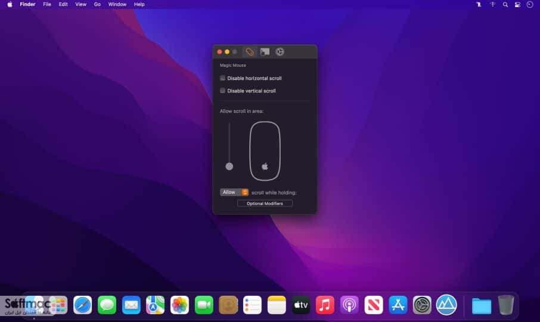Open the Apple menu
Image resolution: width=540 pixels, height=322 pixels.
tap(10, 5)
